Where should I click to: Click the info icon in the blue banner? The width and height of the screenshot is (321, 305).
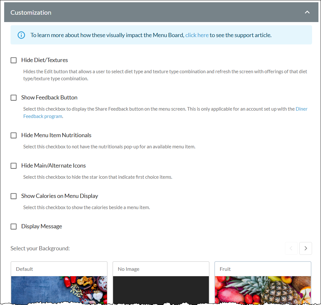[21, 35]
